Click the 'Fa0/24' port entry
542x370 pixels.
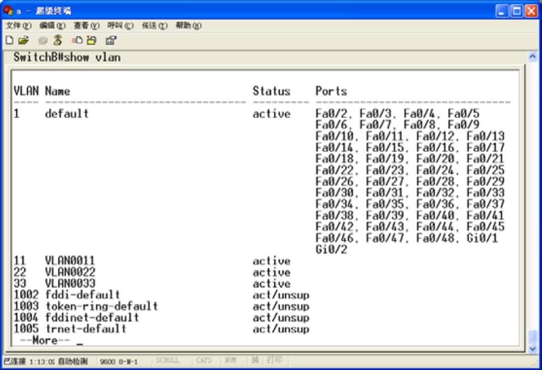point(435,170)
